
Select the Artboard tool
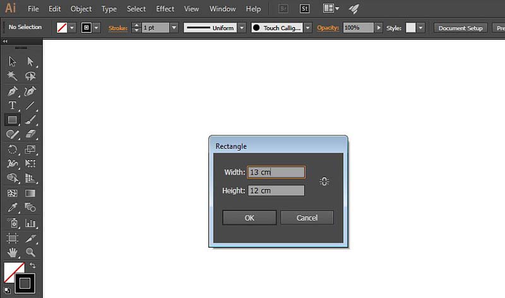(x=12, y=238)
